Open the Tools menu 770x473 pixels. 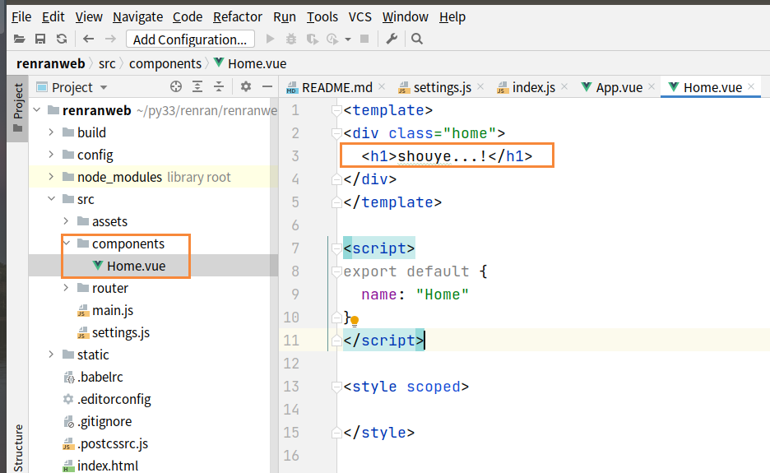coord(322,16)
